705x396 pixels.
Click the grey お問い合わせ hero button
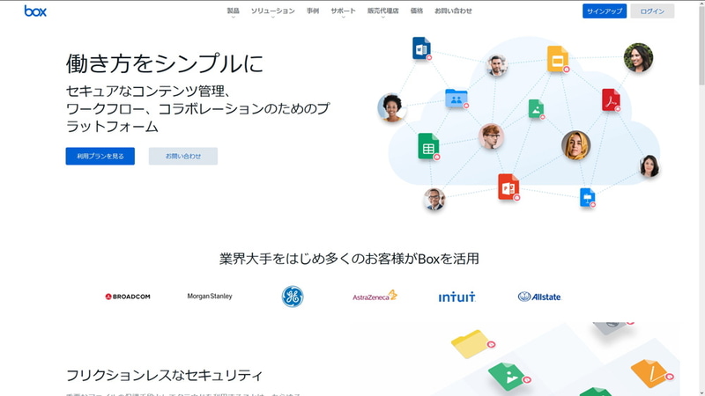[x=183, y=157]
